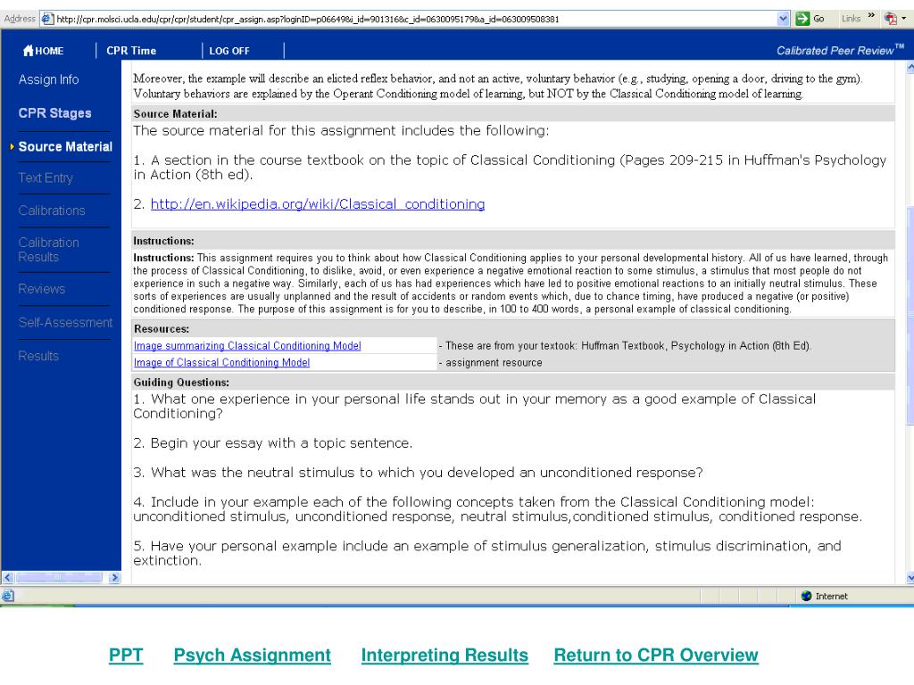This screenshot has width=914, height=685.
Task: Open Reviews stage in sidebar
Action: click(x=41, y=289)
